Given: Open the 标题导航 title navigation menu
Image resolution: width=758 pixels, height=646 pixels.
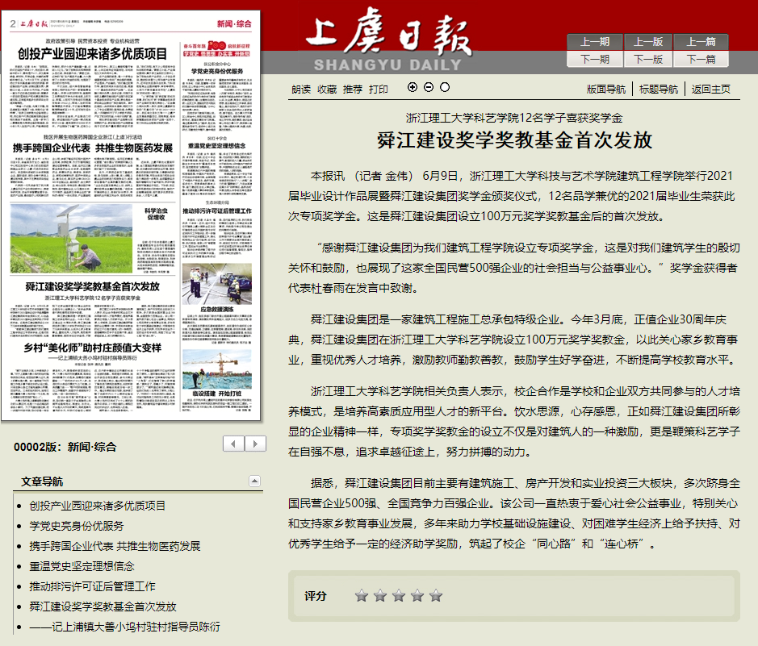Looking at the screenshot, I should click(658, 89).
